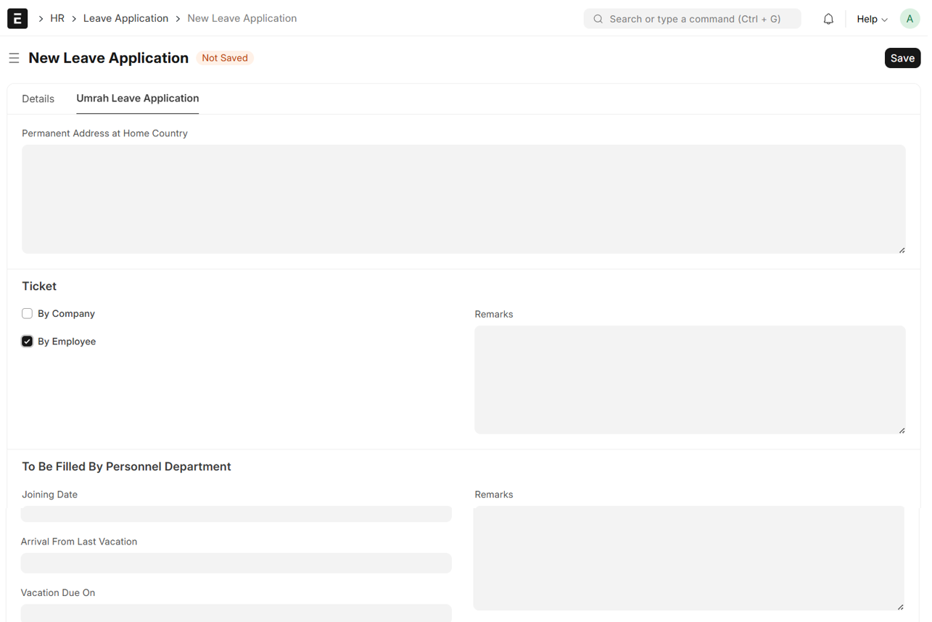
Task: Switch to the Details tab
Action: tap(38, 99)
